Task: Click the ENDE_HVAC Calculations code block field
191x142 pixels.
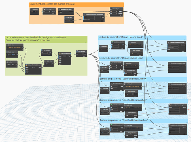Action: (x=14, y=48)
